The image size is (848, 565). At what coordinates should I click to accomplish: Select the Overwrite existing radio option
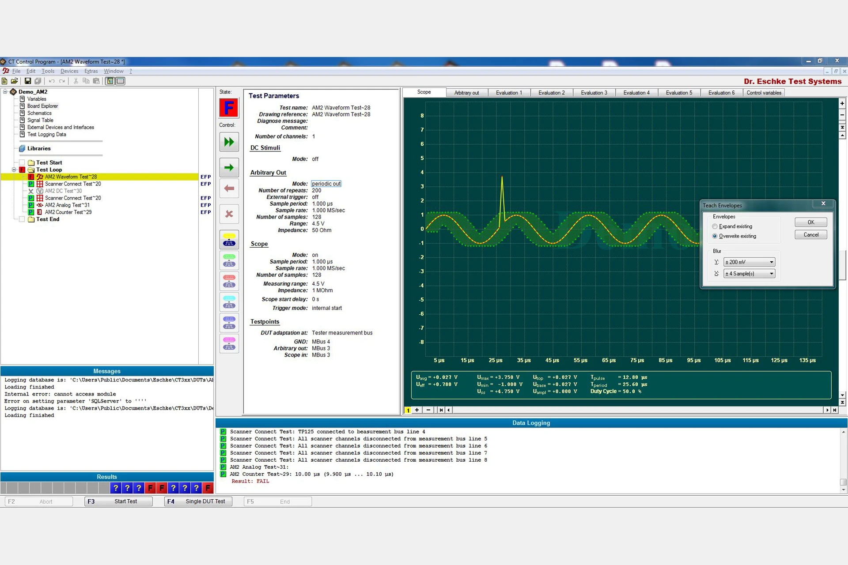[715, 236]
